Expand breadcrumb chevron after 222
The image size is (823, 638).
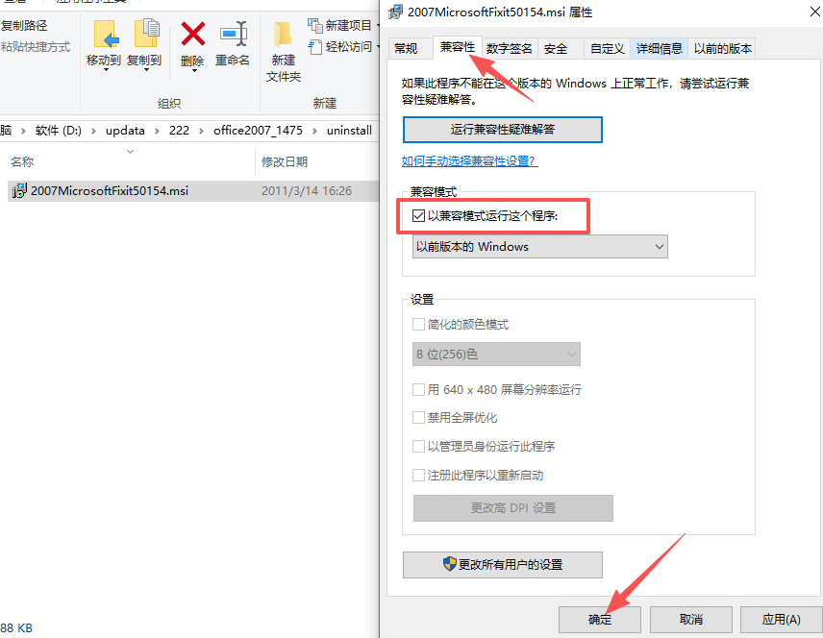pyautogui.click(x=201, y=131)
